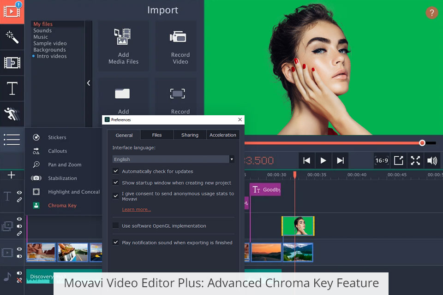Image resolution: width=443 pixels, height=295 pixels.
Task: Mute the audio track speaker
Action: point(19,273)
